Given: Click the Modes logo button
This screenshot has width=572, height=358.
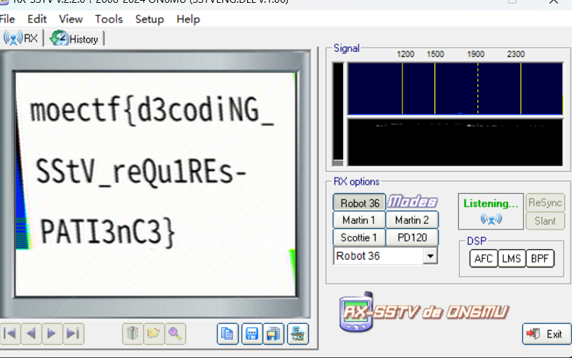Looking at the screenshot, I should (412, 201).
